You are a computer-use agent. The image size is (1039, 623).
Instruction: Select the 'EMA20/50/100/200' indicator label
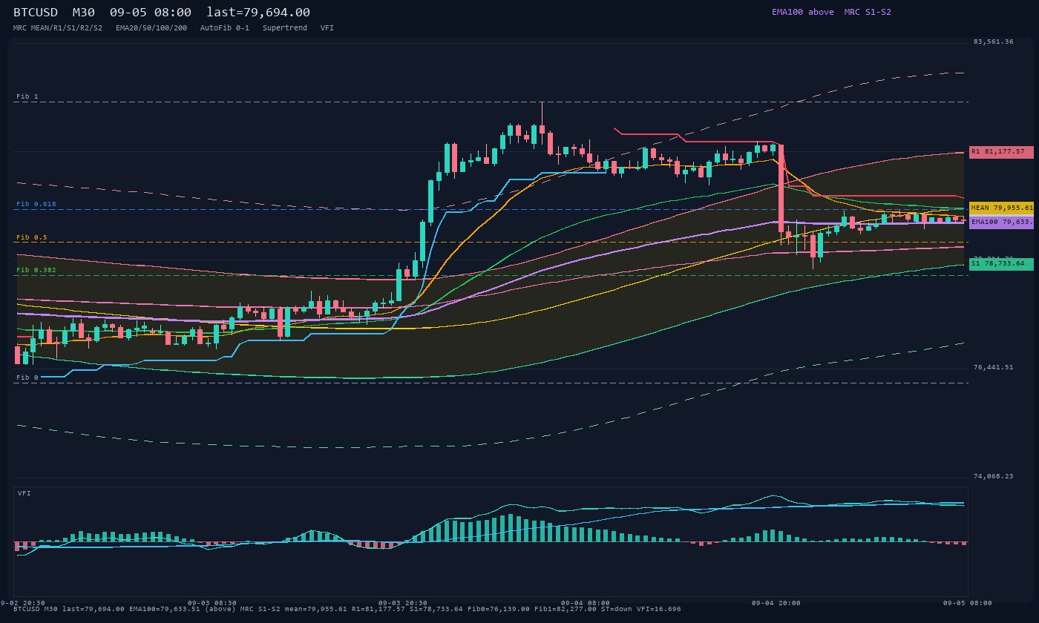151,28
